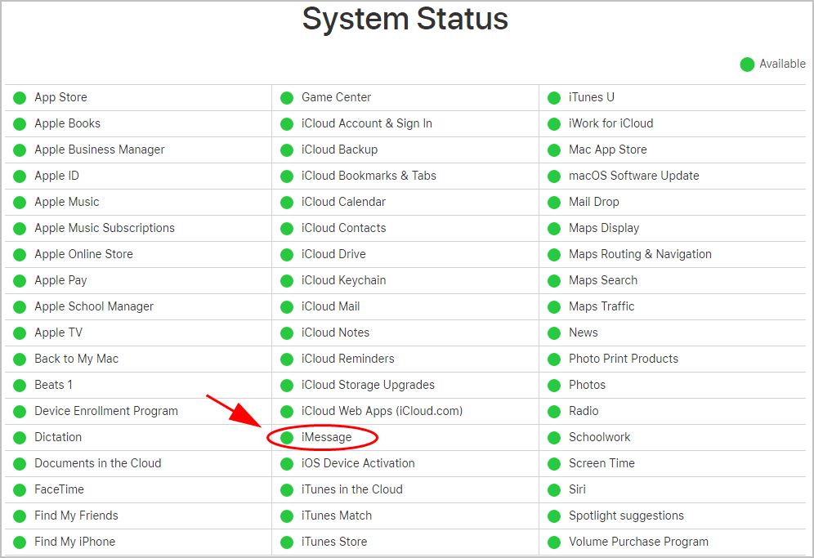
Task: Click the green status dot next to iCloud Notes
Action: click(287, 333)
